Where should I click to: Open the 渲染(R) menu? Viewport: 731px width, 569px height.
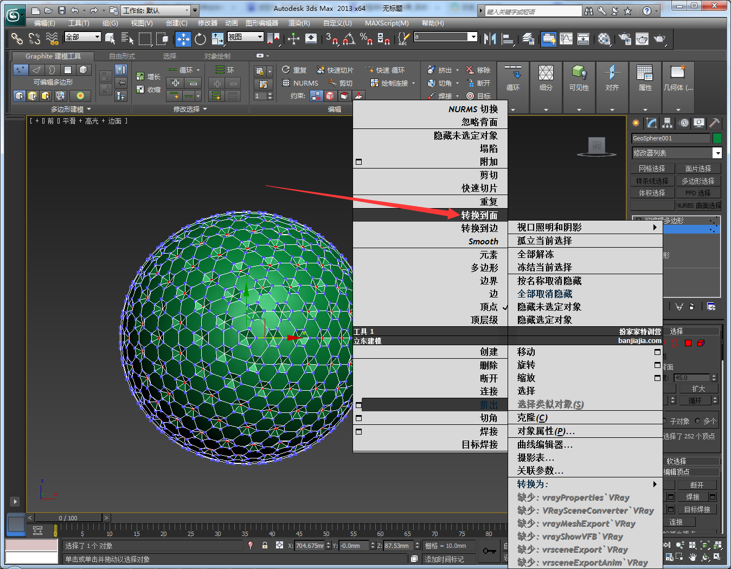[x=299, y=23]
